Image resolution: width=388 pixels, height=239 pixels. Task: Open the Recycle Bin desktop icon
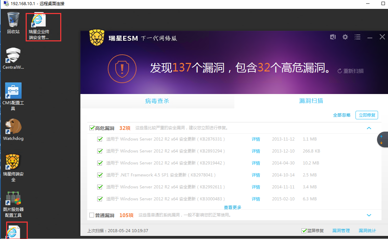(13, 23)
